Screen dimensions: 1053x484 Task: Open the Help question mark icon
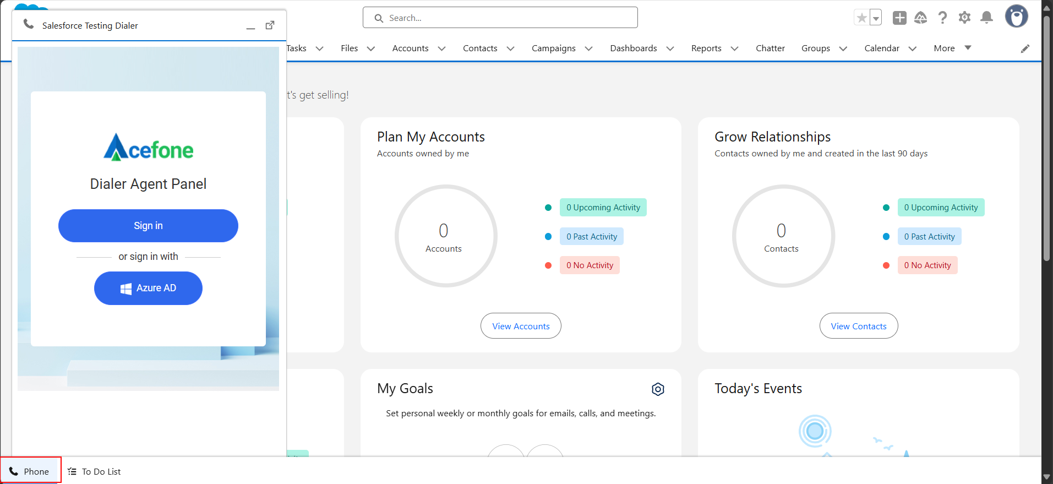point(942,18)
